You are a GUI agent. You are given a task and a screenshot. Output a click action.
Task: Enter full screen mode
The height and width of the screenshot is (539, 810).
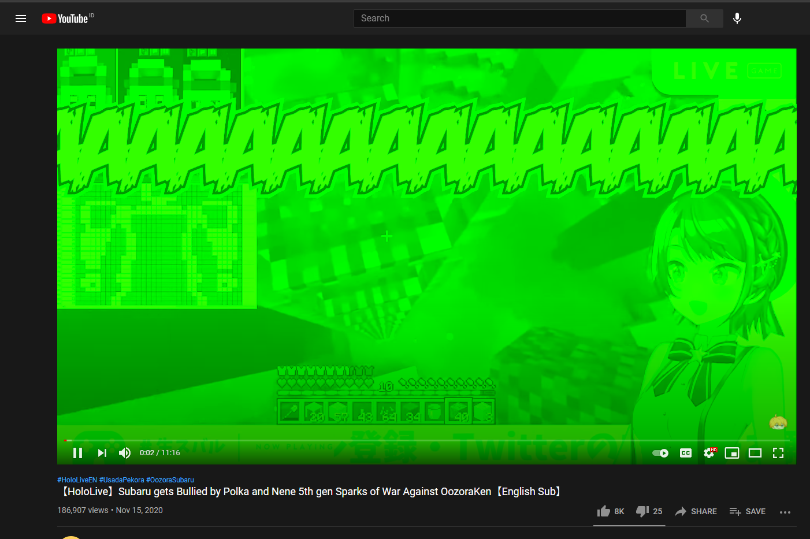coord(778,453)
